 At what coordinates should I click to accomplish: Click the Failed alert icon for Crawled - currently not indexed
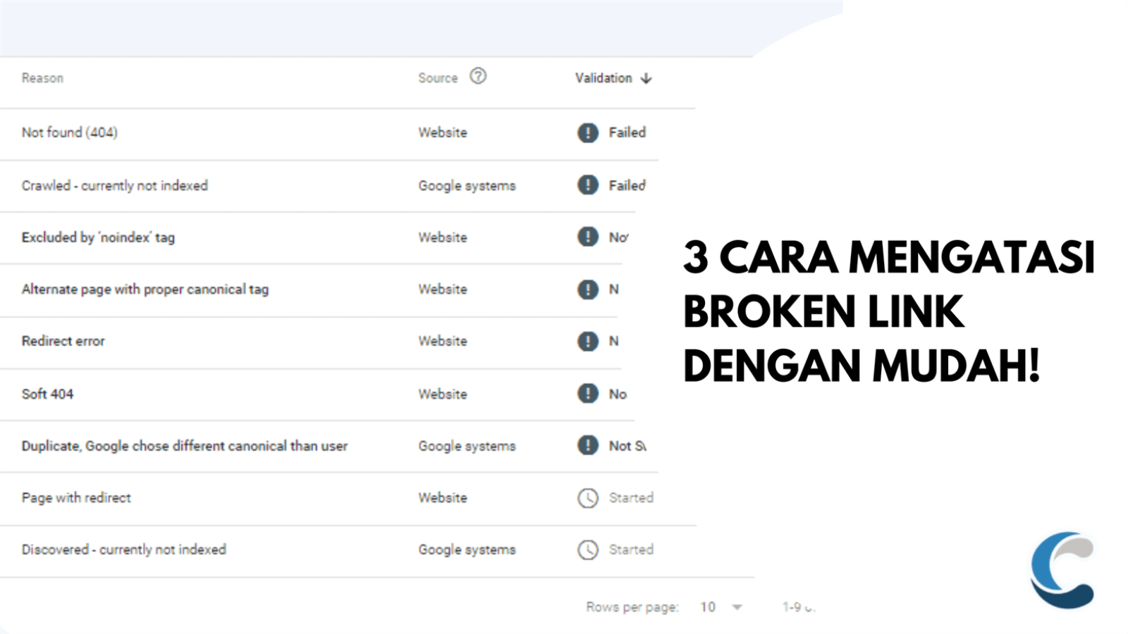click(587, 185)
